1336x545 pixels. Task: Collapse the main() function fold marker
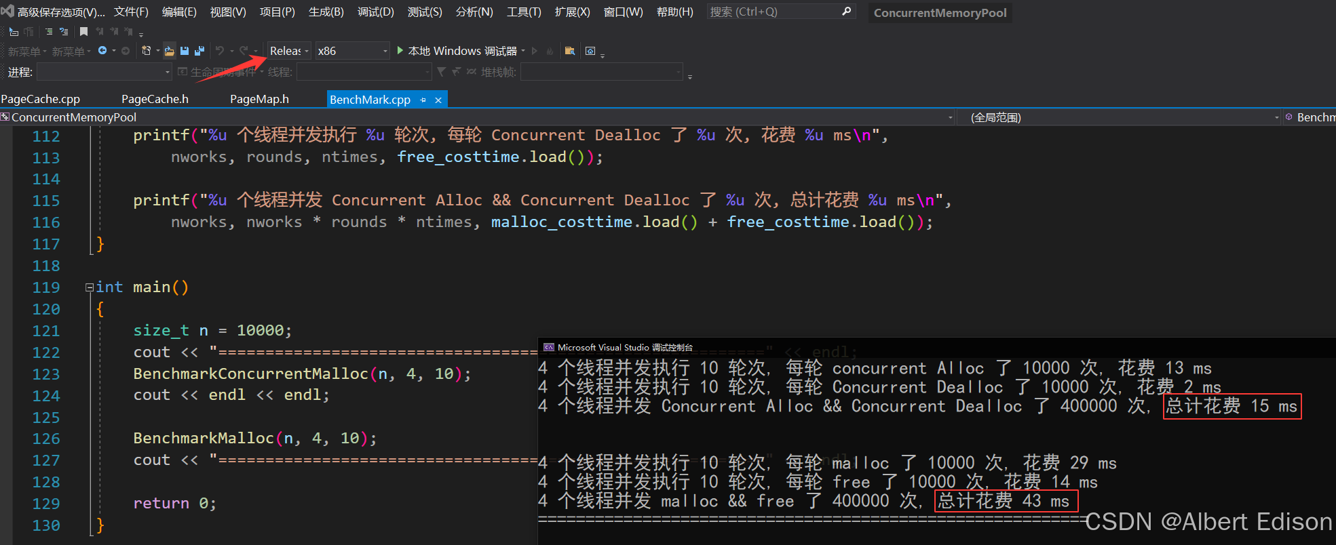click(89, 287)
